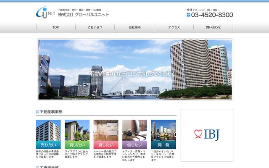269x168 pixels.
Task: Open the ごあいさつ navigation menu item
Action: (95, 27)
